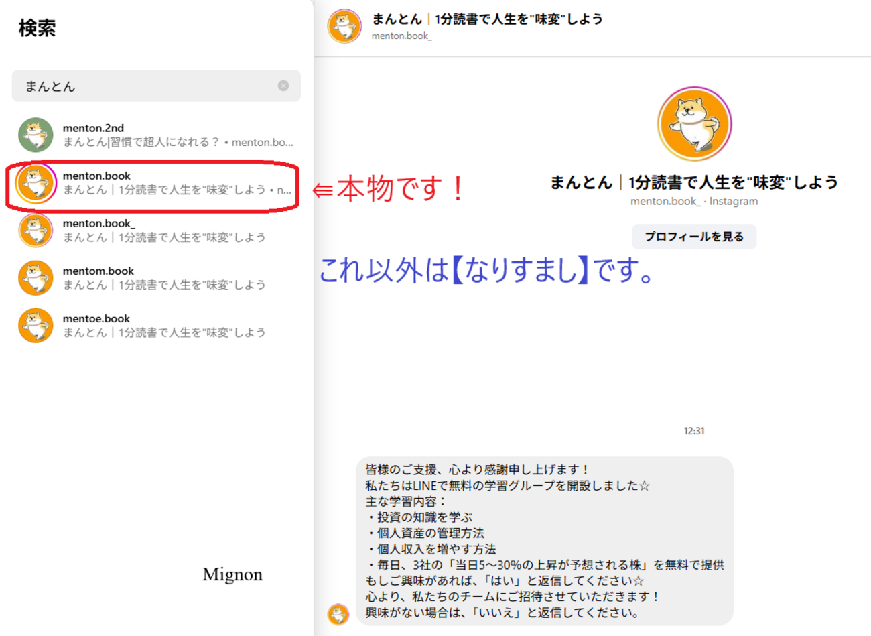
Task: Click the text menton.book_ · Instagram
Action: point(694,201)
